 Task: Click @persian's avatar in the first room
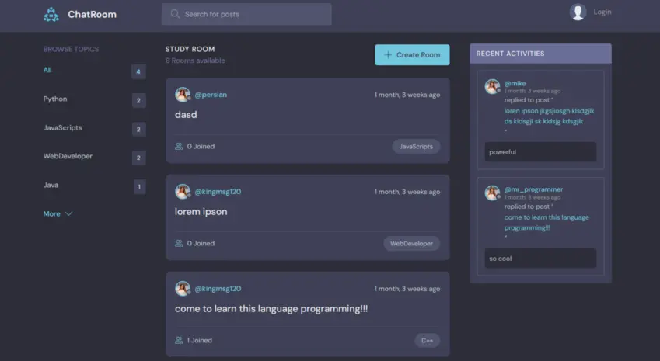(x=183, y=95)
